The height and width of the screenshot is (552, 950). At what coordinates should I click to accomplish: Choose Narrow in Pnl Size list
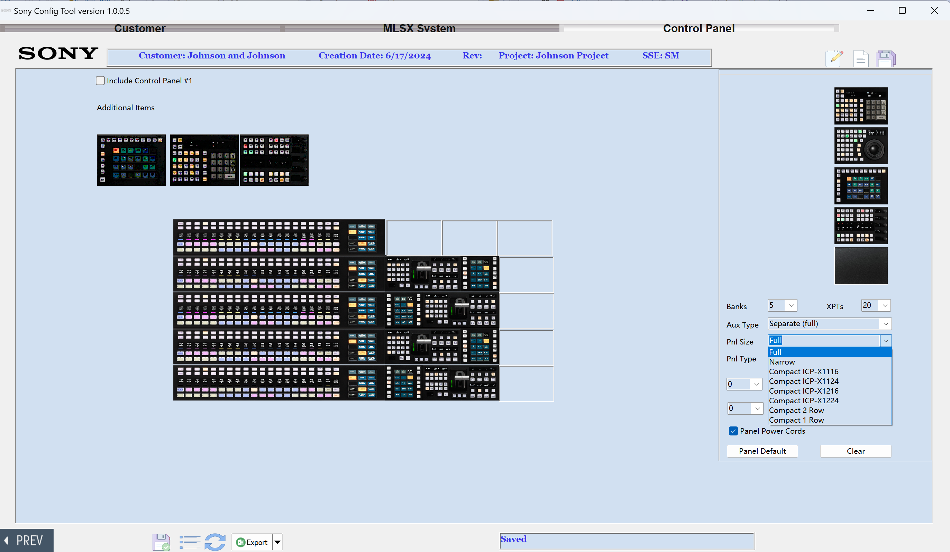tap(830, 362)
